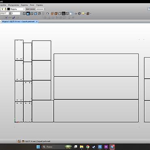Screen dimensions: 150x150
Task: Select the dark highlighted display mode icon
Action: tap(64, 13)
